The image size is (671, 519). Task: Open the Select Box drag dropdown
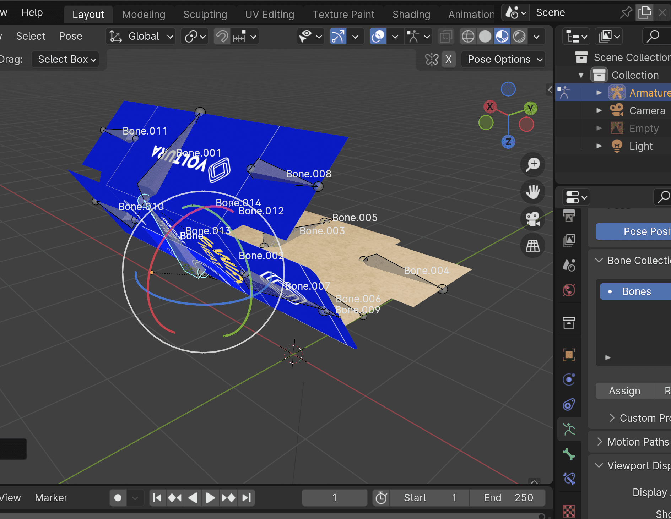(65, 59)
